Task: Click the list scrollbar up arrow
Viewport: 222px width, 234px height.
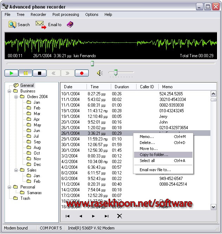Action: pyautogui.click(x=213, y=94)
